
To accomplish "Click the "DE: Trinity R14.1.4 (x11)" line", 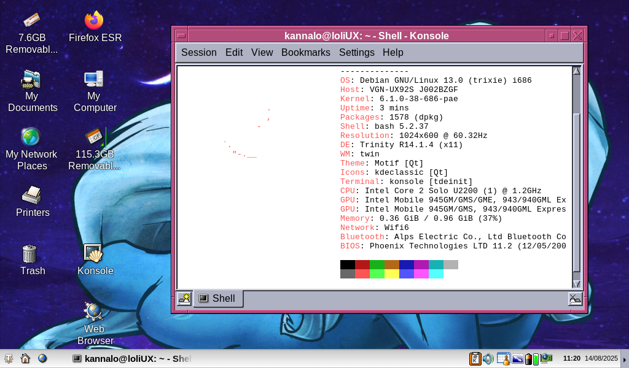I will point(401,145).
